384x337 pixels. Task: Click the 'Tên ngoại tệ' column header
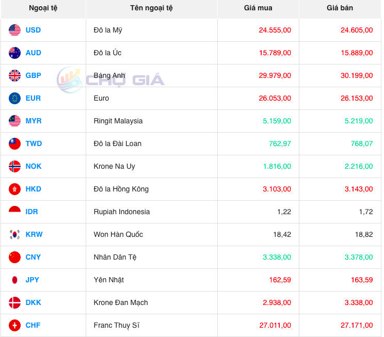(151, 8)
